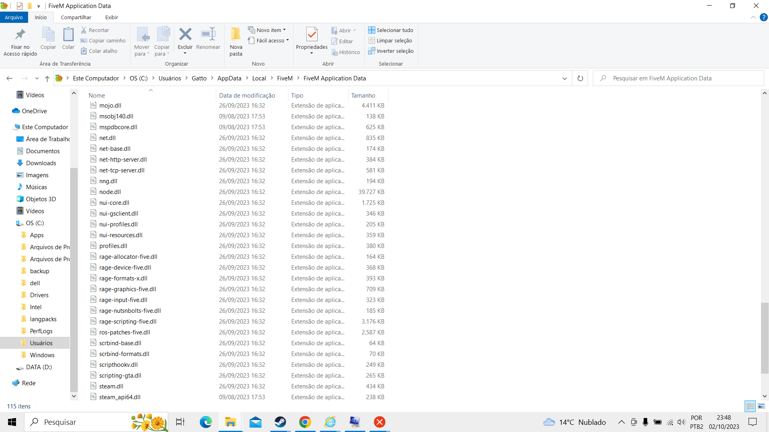Select DATA (D:) drive in navigation pane
Viewport: 769px width, 432px height.
39,367
